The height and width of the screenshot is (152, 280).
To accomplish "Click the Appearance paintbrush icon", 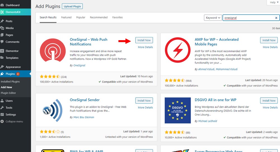I will tap(2, 67).
